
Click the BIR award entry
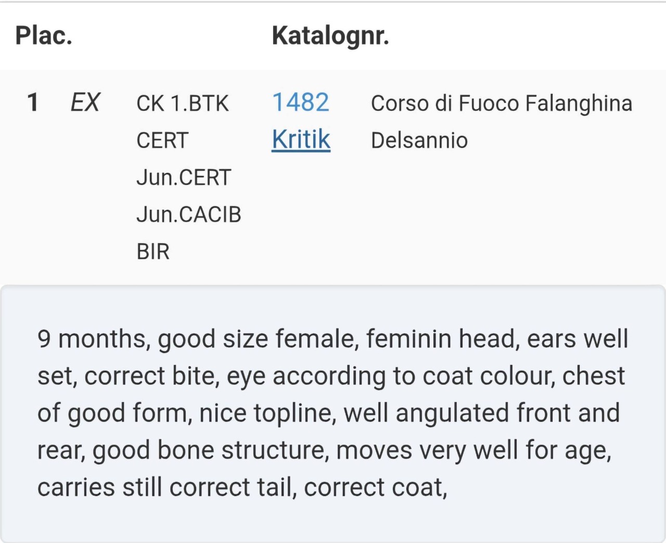click(153, 251)
